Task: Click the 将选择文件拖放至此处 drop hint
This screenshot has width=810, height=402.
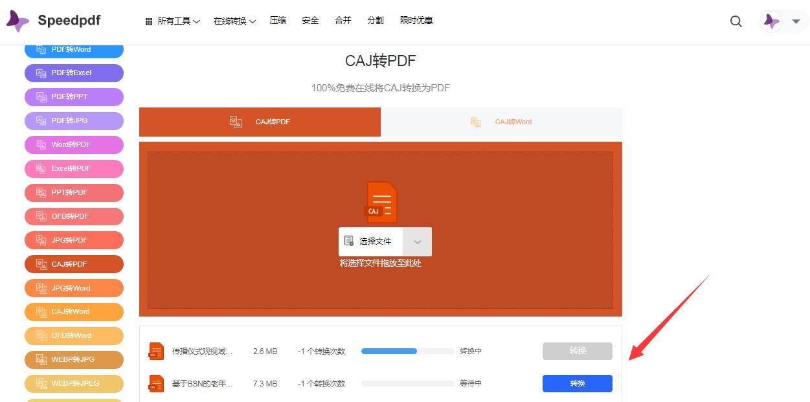Action: (381, 263)
